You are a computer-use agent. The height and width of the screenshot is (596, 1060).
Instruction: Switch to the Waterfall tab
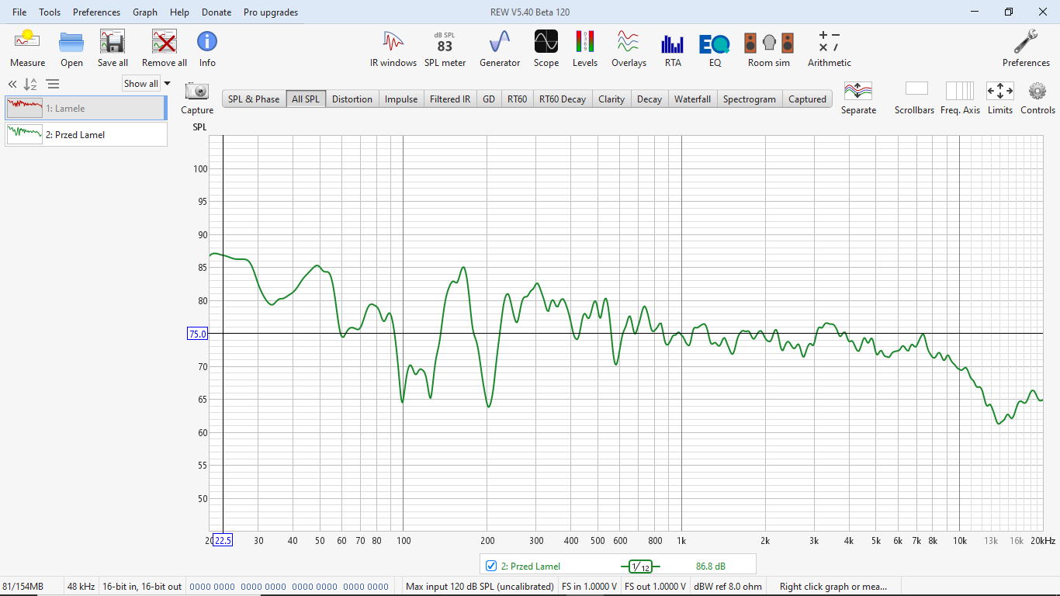(692, 99)
